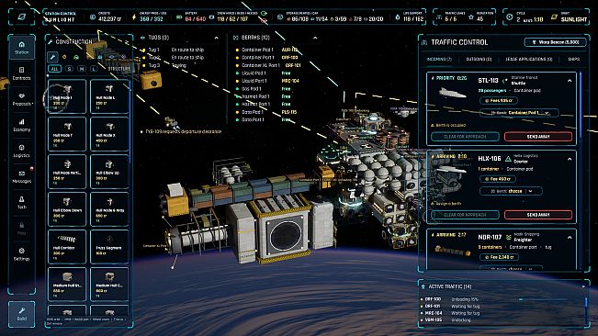Viewport: 598px width, 336px height.
Task: Select Hull Corridor build item
Action: click(x=67, y=246)
